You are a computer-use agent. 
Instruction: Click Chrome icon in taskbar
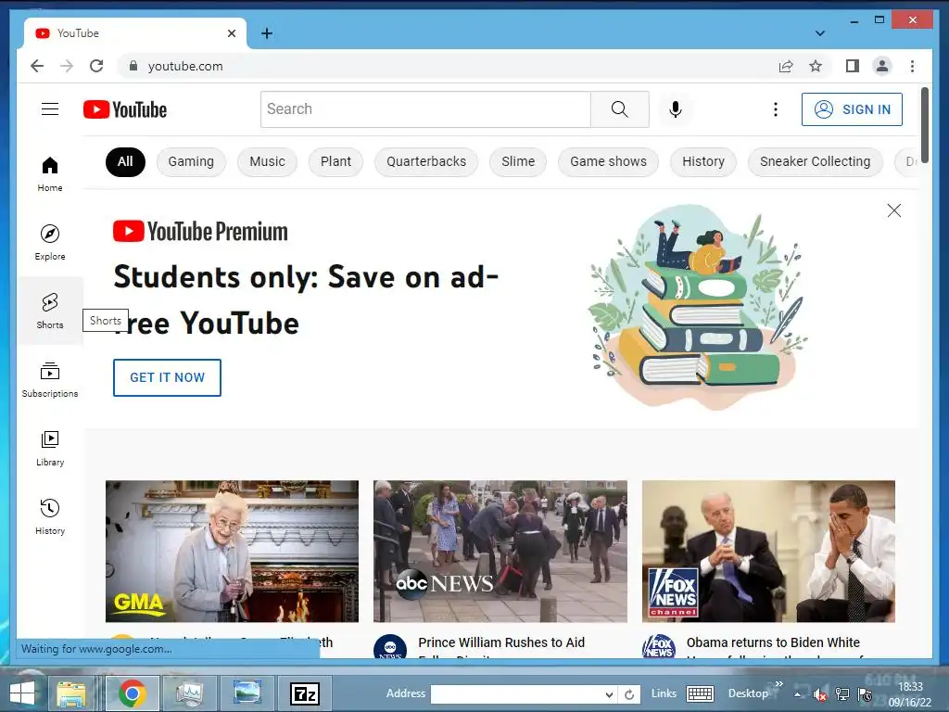click(x=133, y=693)
